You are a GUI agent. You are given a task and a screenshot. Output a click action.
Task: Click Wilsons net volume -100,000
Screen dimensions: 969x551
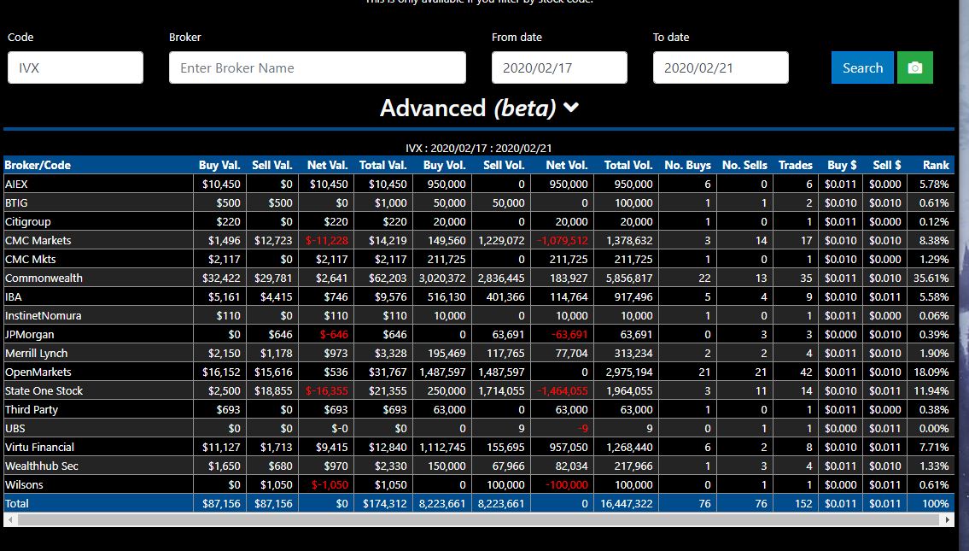point(567,485)
